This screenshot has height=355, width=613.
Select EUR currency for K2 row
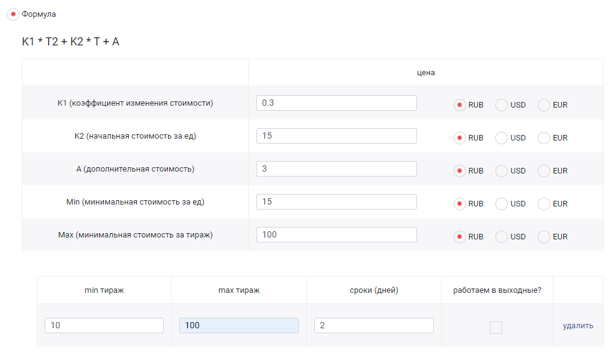coord(544,138)
